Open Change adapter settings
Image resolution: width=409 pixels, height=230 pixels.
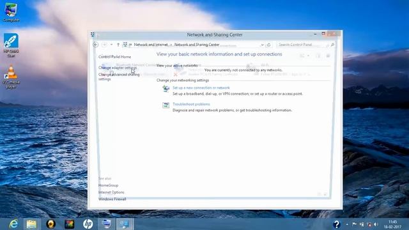point(118,68)
